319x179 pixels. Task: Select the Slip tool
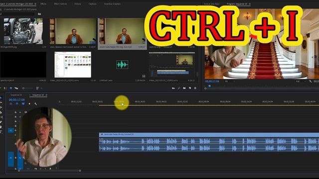click(1, 117)
